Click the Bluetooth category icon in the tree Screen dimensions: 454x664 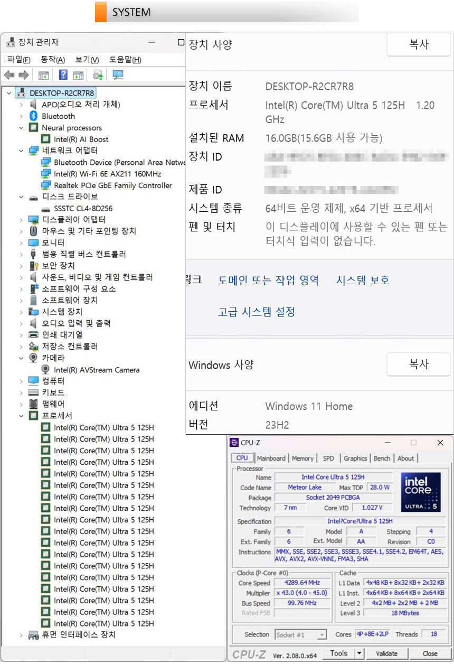pos(33,116)
